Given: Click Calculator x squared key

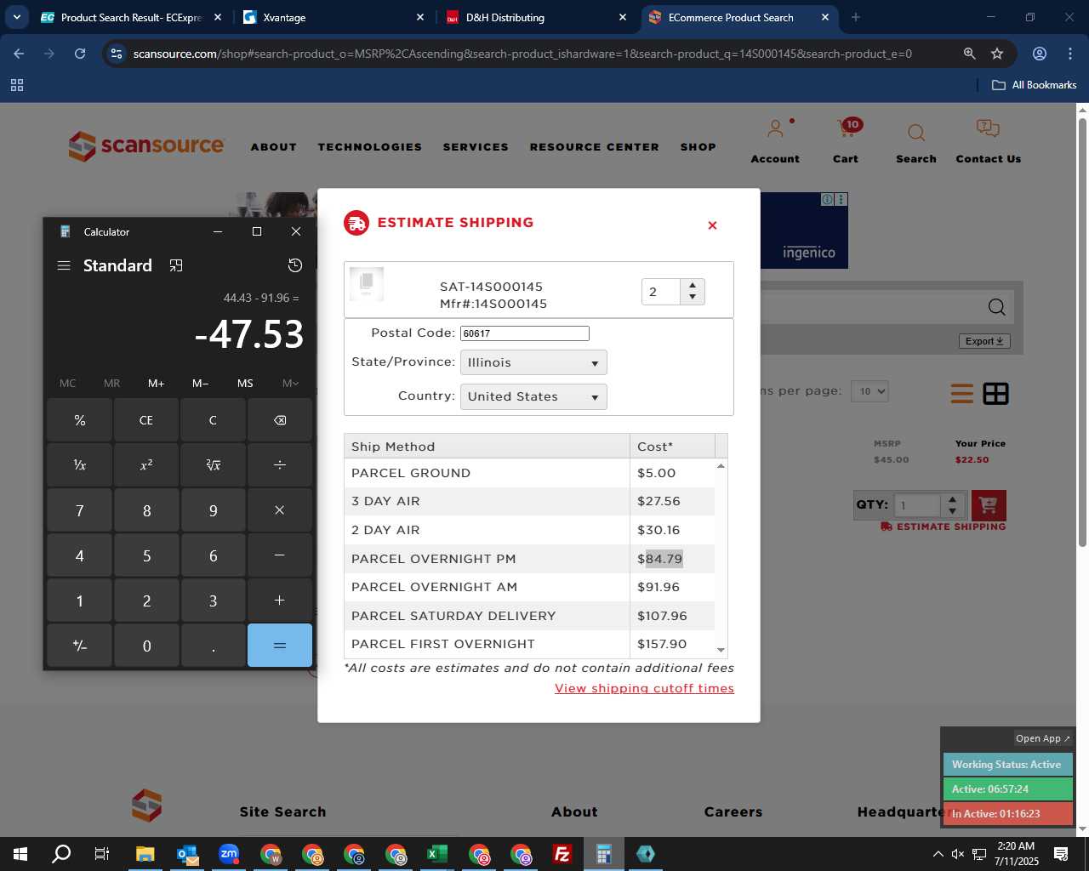Looking at the screenshot, I should pos(146,465).
